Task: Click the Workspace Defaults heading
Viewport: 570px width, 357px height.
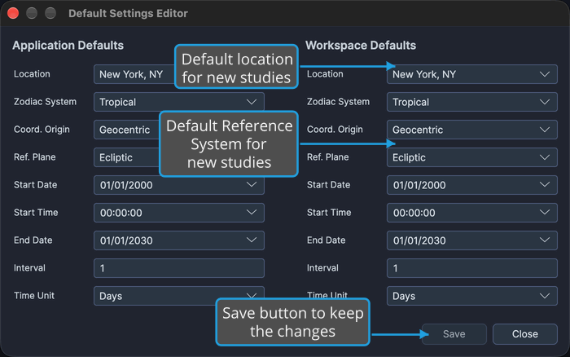Action: click(361, 46)
